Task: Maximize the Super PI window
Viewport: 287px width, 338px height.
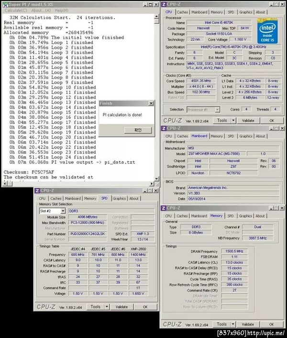Action: 150,4
